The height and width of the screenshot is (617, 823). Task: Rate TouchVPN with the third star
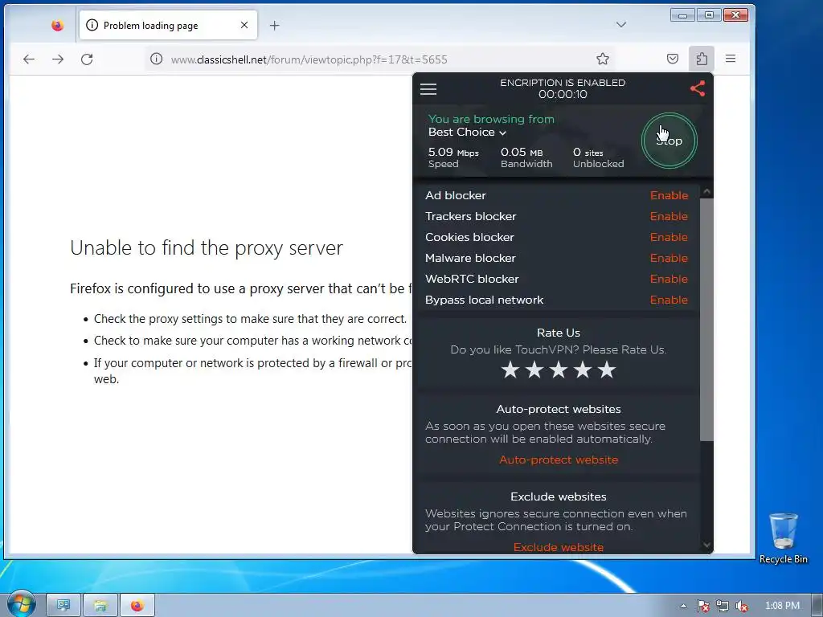[559, 370]
